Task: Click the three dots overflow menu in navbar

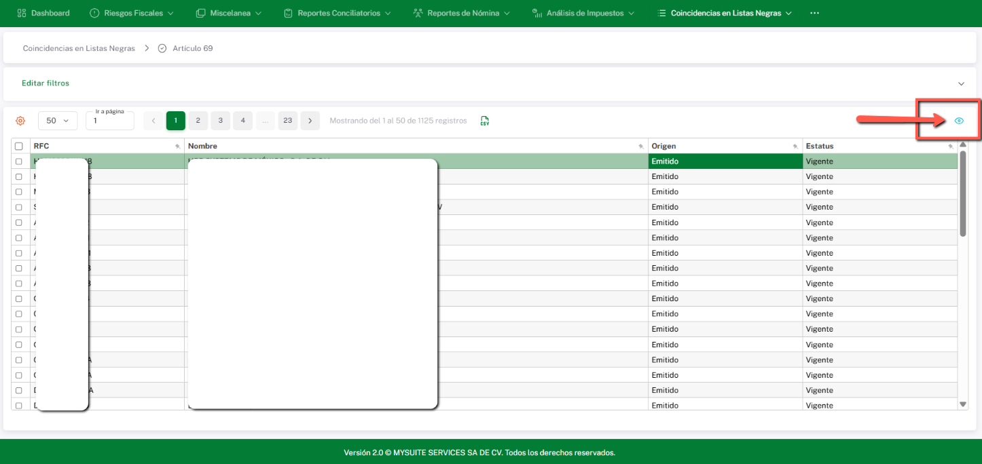Action: tap(815, 13)
